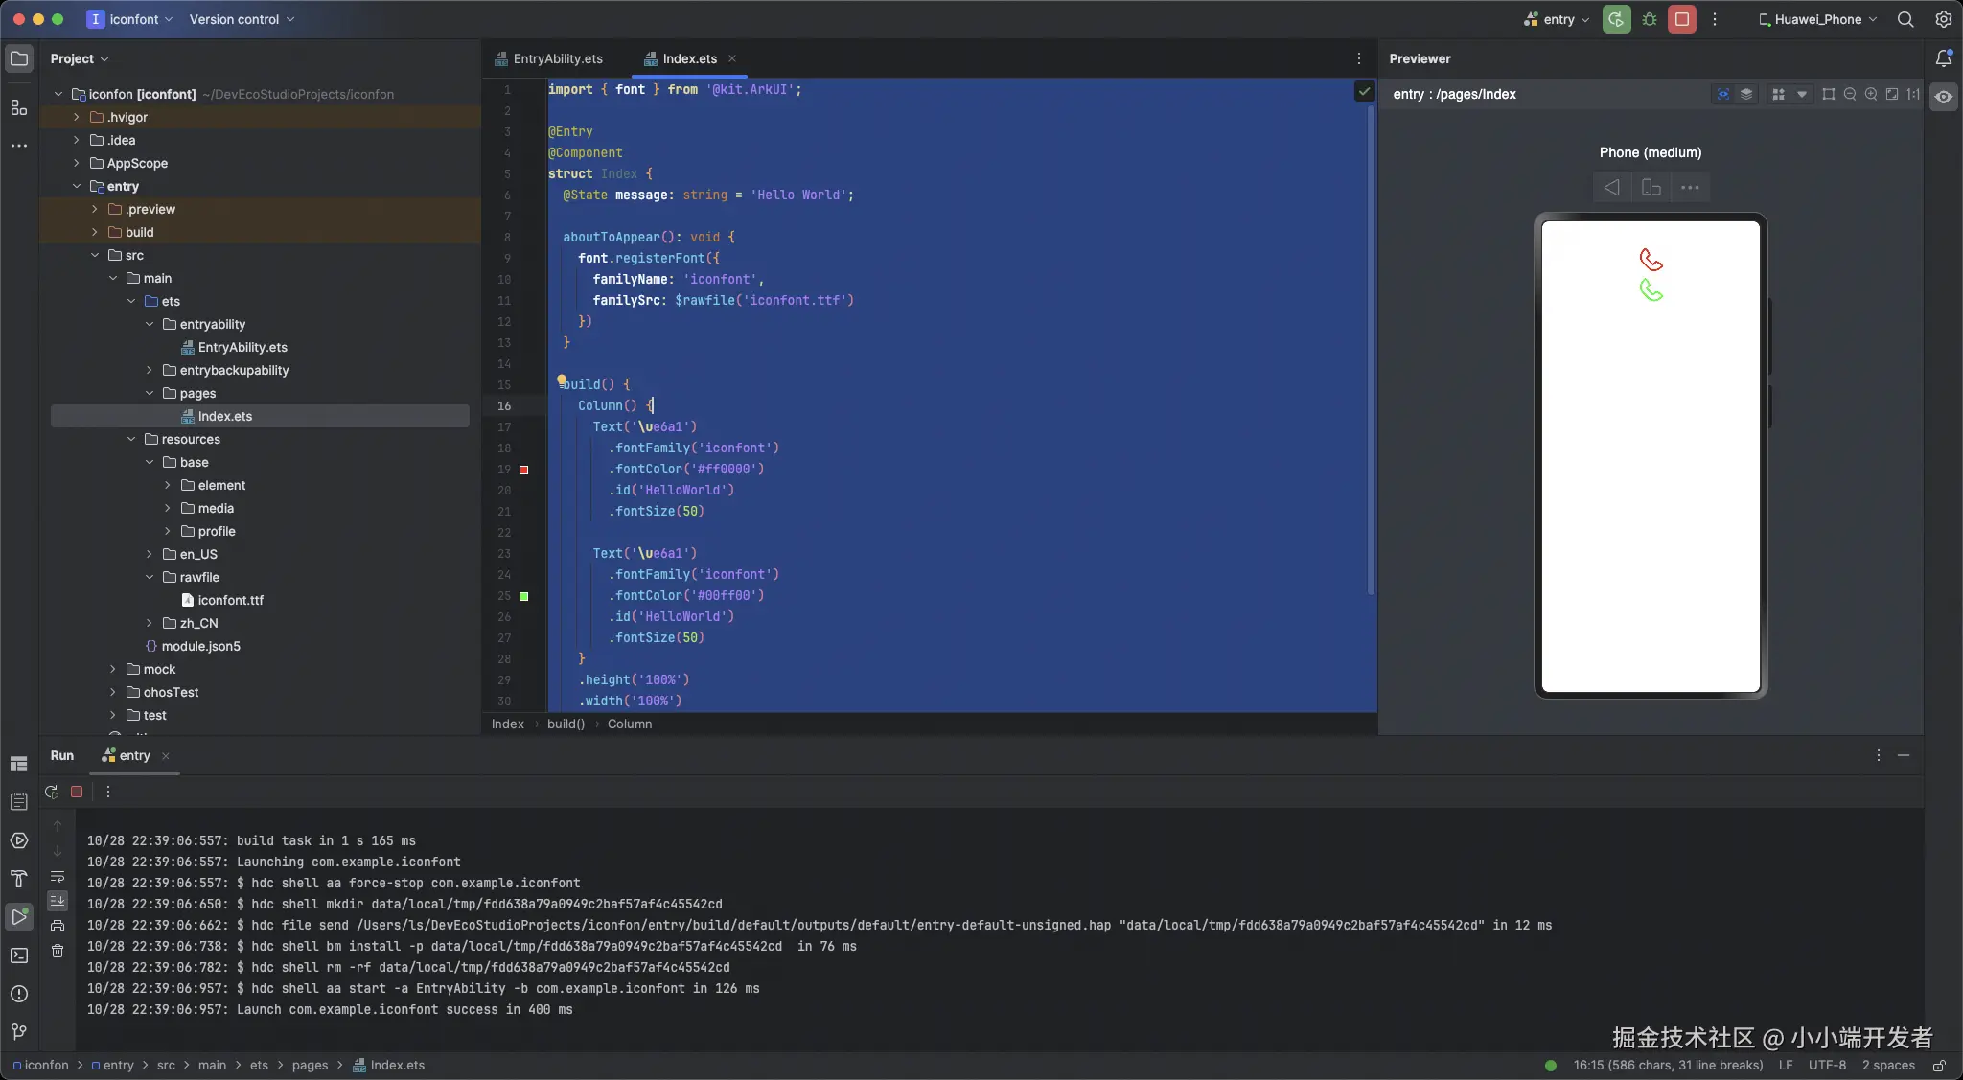Click the red stop button in the top toolbar

tap(1681, 19)
